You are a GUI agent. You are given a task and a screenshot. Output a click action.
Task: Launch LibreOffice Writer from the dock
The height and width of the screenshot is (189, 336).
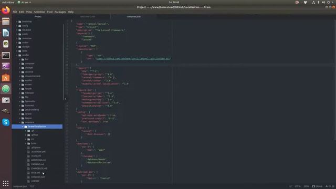pyautogui.click(x=6, y=33)
